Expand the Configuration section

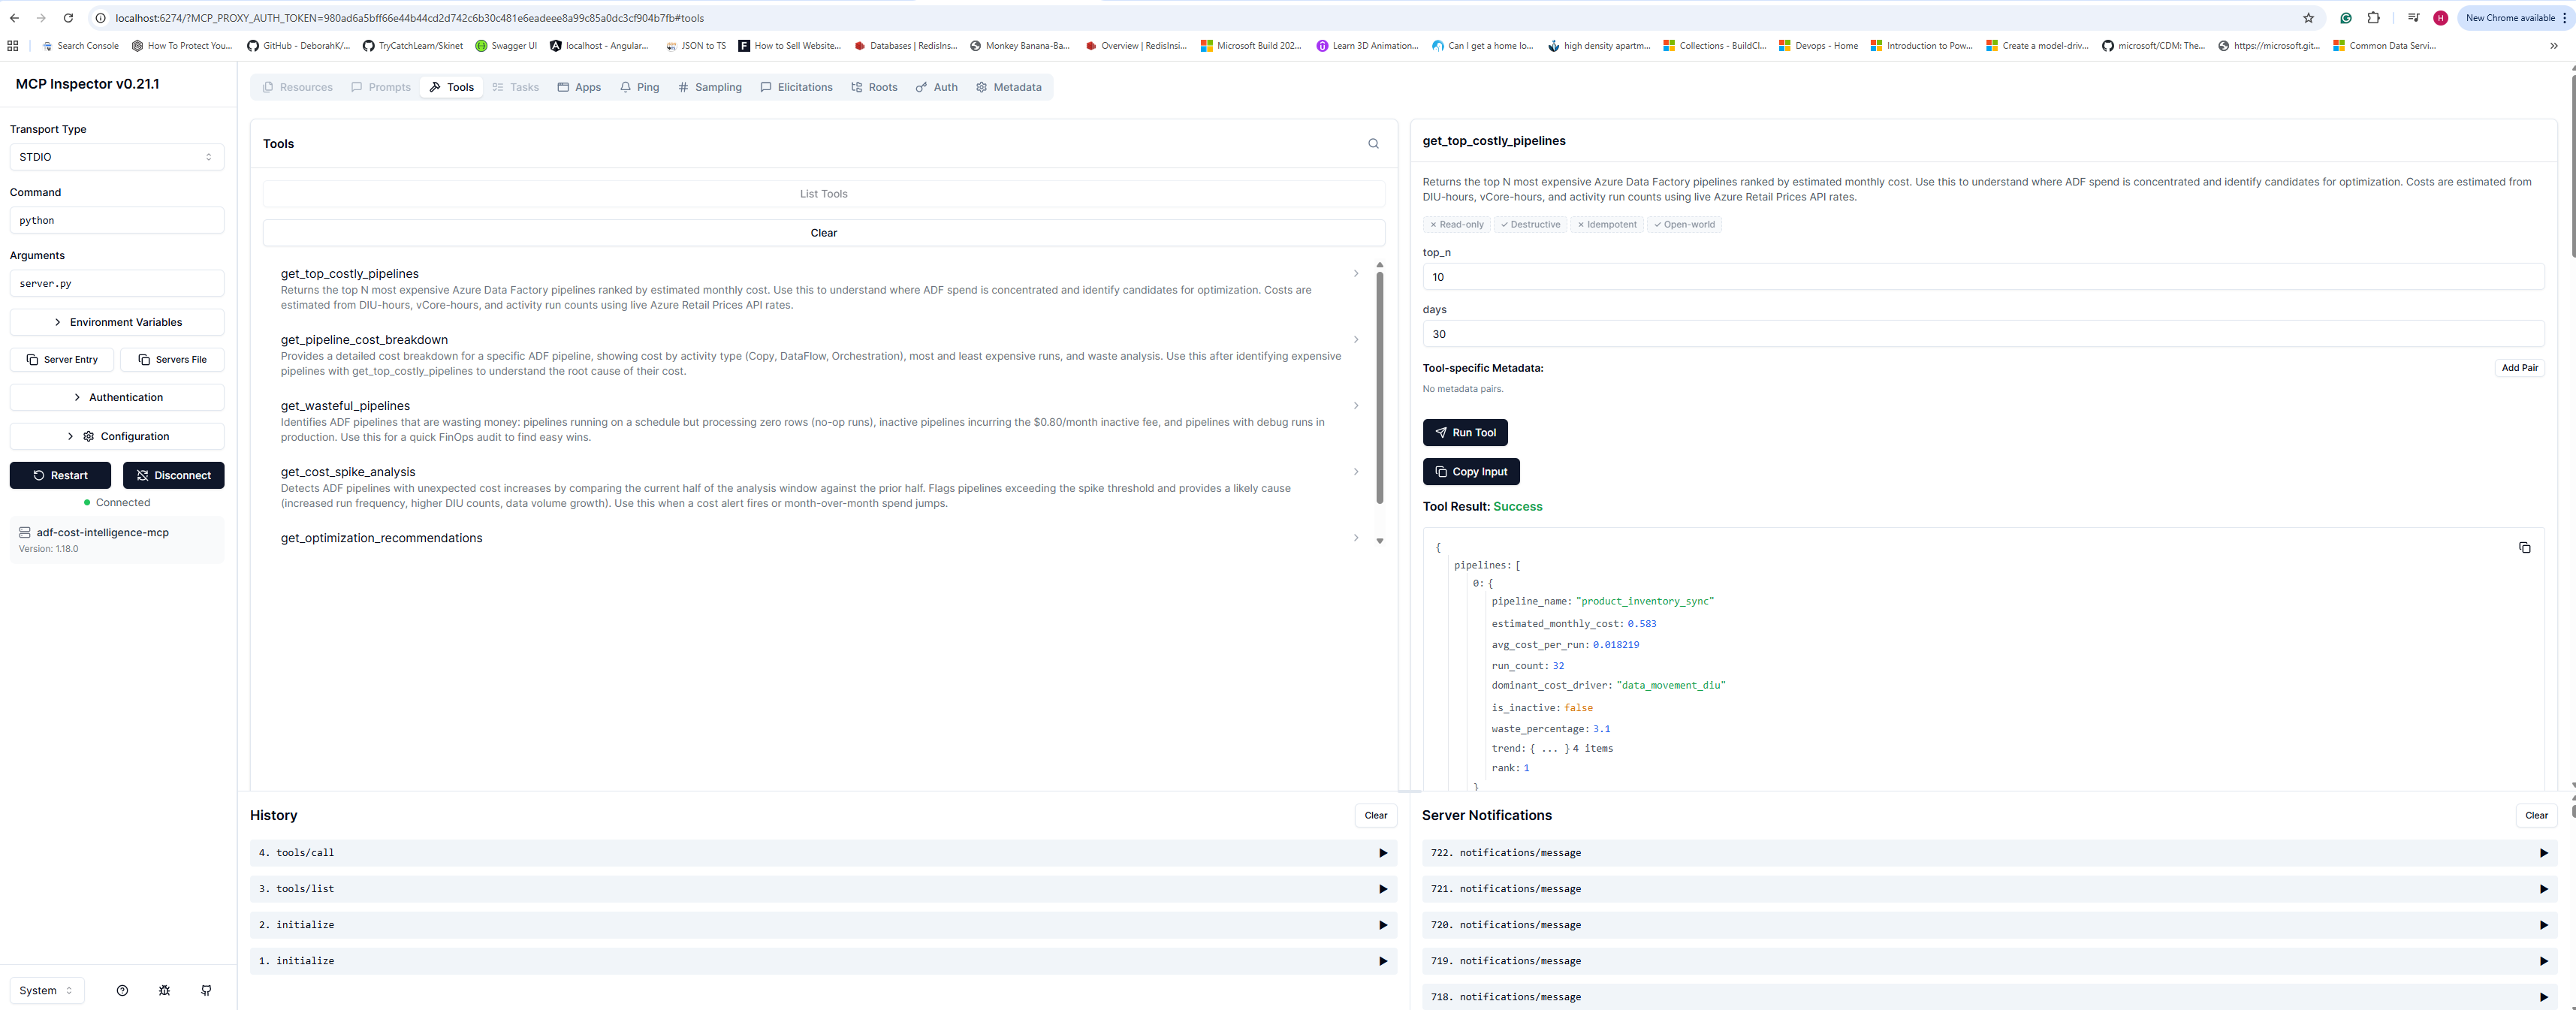click(117, 437)
